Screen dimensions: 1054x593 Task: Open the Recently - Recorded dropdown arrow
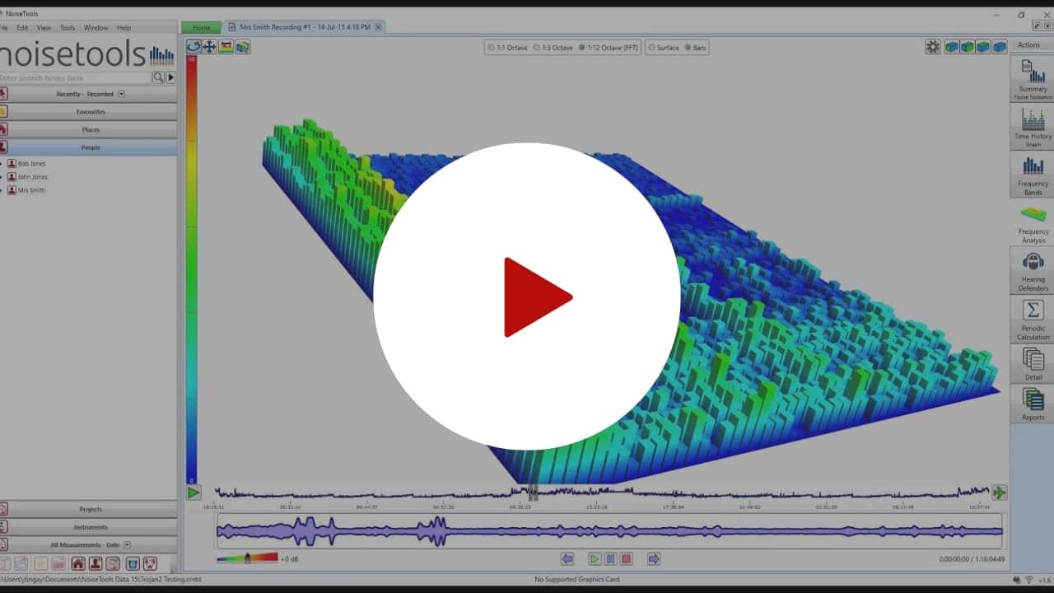(121, 94)
